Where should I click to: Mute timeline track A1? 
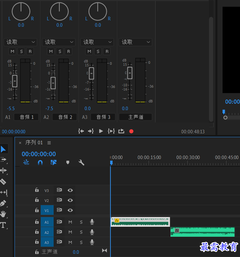[70, 222]
